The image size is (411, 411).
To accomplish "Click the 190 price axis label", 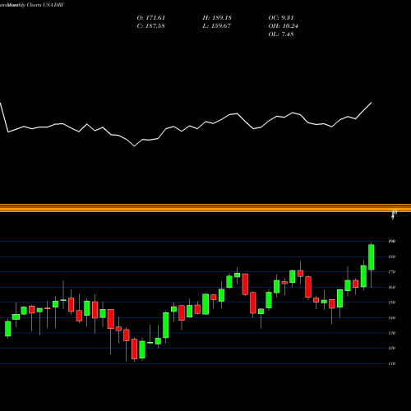I will (x=392, y=242).
